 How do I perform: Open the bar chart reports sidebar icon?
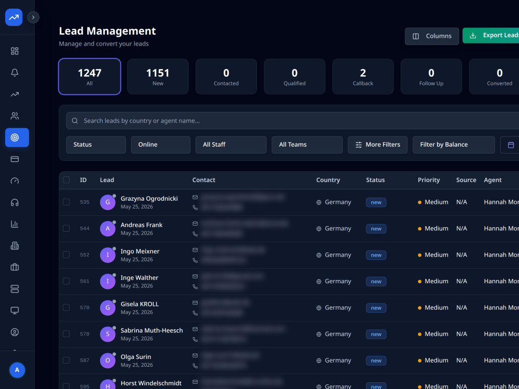point(15,224)
